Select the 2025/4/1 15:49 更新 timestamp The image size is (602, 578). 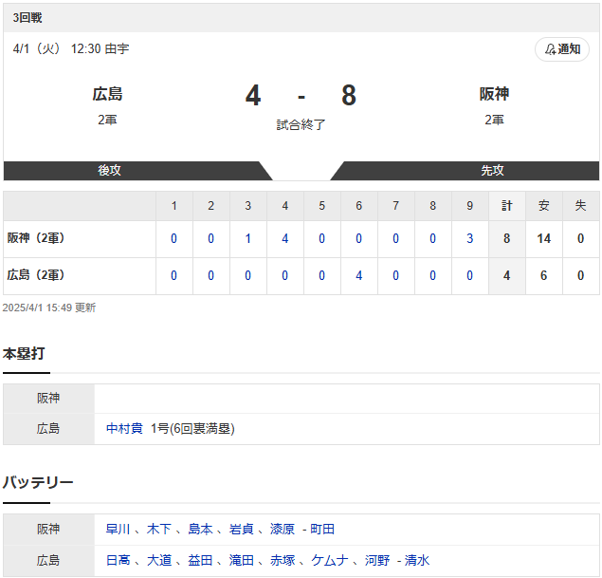(49, 308)
